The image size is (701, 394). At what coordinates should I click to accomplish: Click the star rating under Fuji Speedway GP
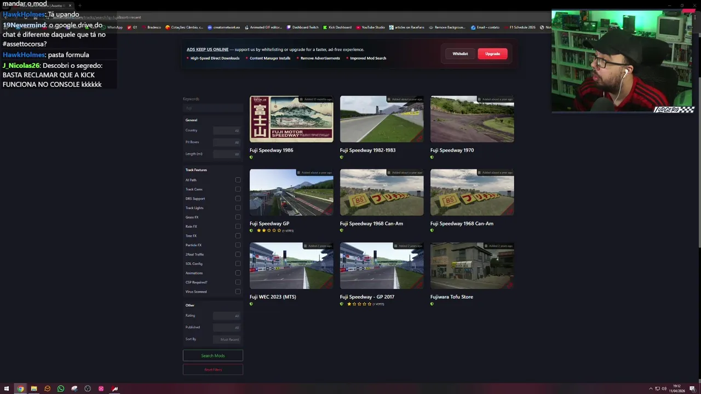(x=269, y=231)
